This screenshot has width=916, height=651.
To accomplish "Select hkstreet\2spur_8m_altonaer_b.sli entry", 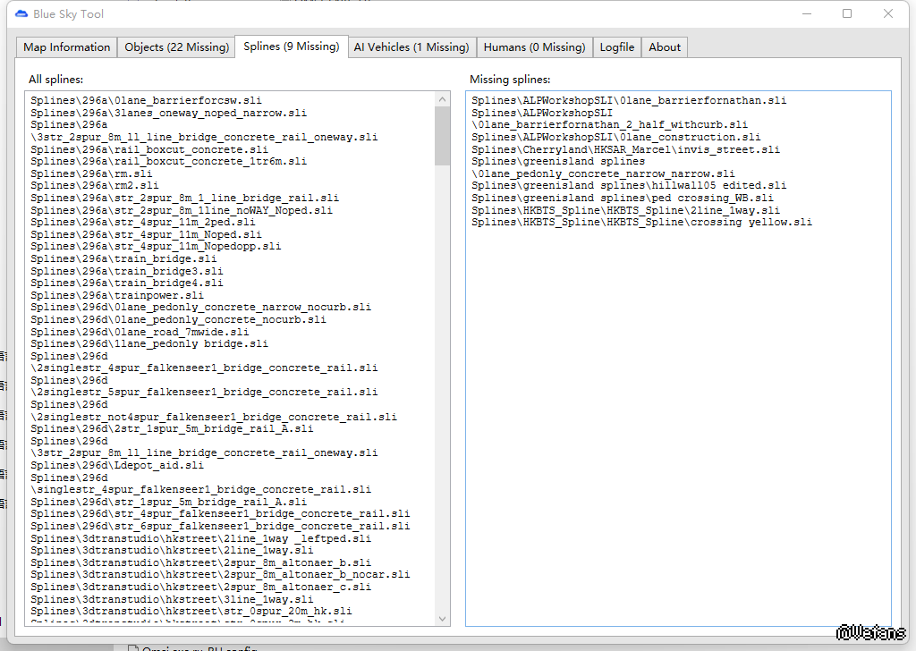I will [200, 562].
